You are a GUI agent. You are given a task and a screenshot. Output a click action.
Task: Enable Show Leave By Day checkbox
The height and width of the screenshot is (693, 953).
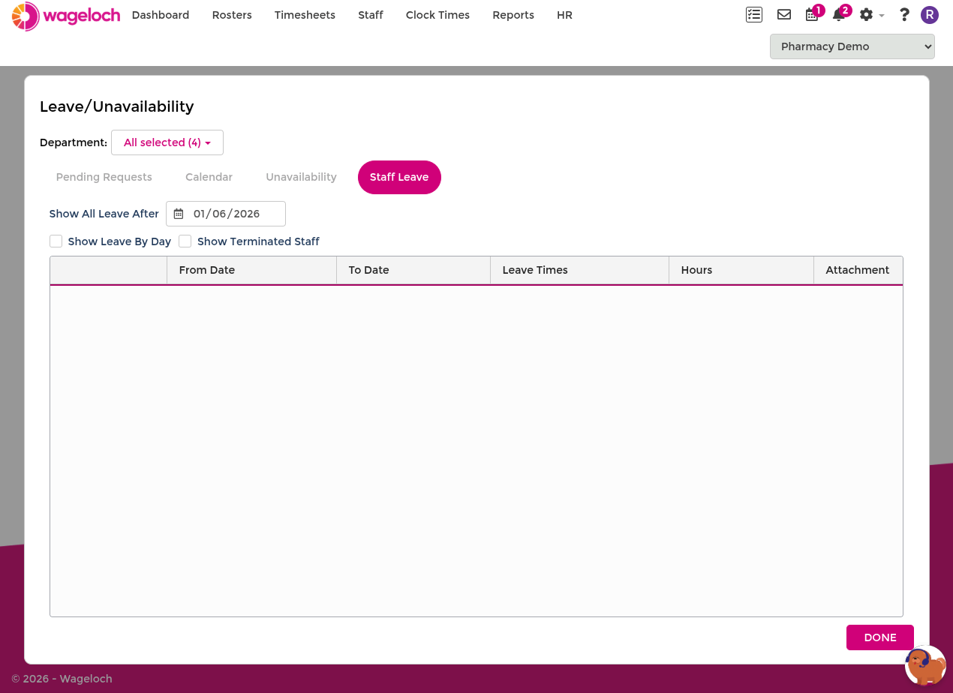56,241
